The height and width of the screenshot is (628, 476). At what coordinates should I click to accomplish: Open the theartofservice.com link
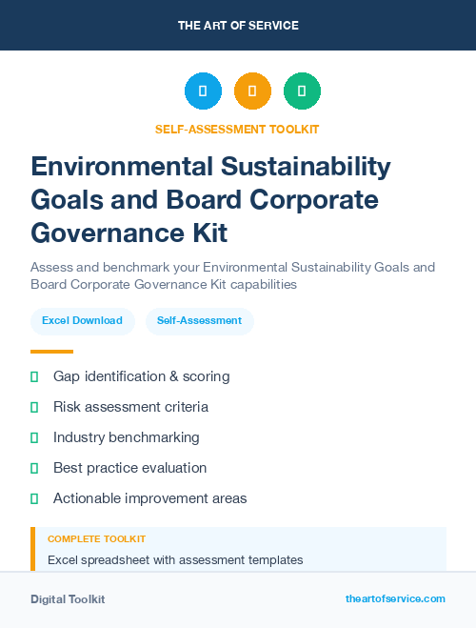point(395,598)
